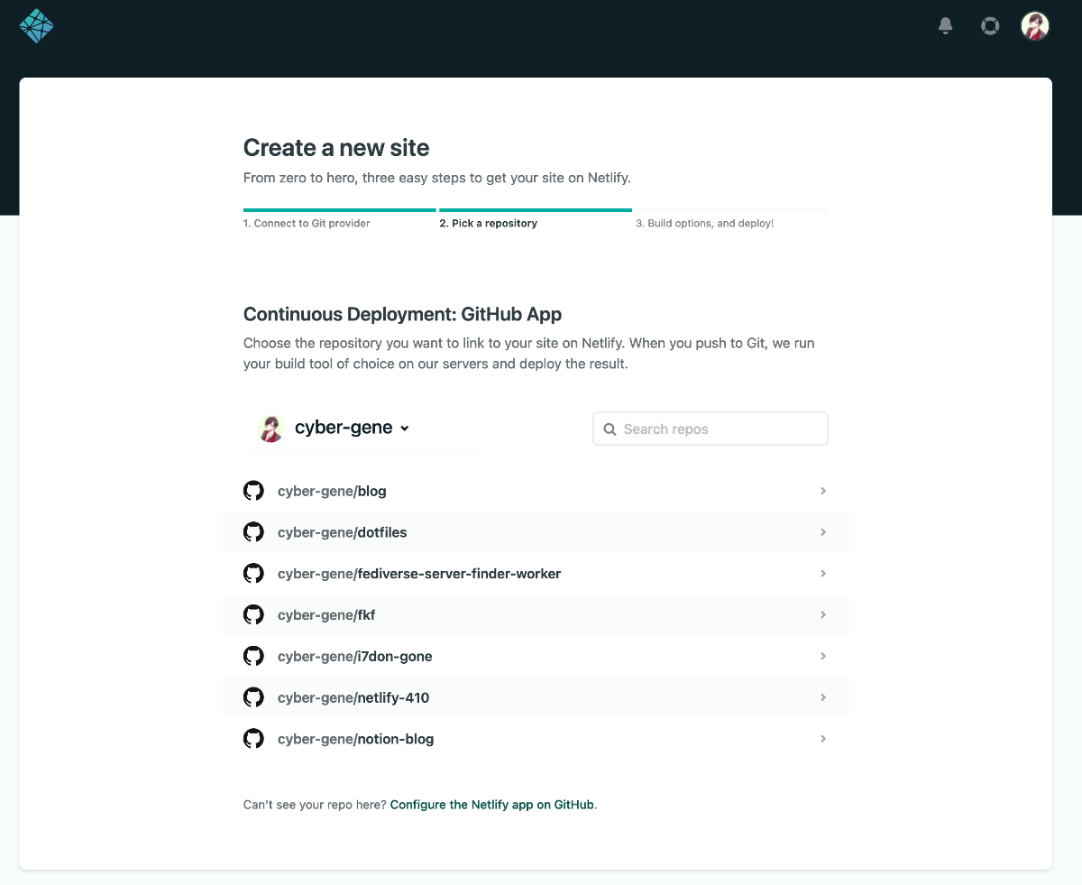
Task: Click the GitHub icon beside cyber-gene/notion-blog
Action: click(253, 738)
